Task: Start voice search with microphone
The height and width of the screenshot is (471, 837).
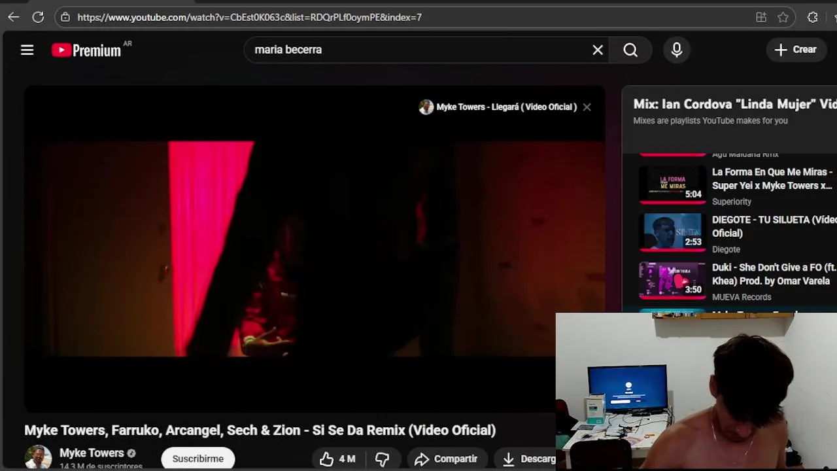Action: coord(677,50)
